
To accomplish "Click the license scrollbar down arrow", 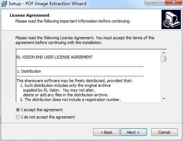I will (164, 99).
